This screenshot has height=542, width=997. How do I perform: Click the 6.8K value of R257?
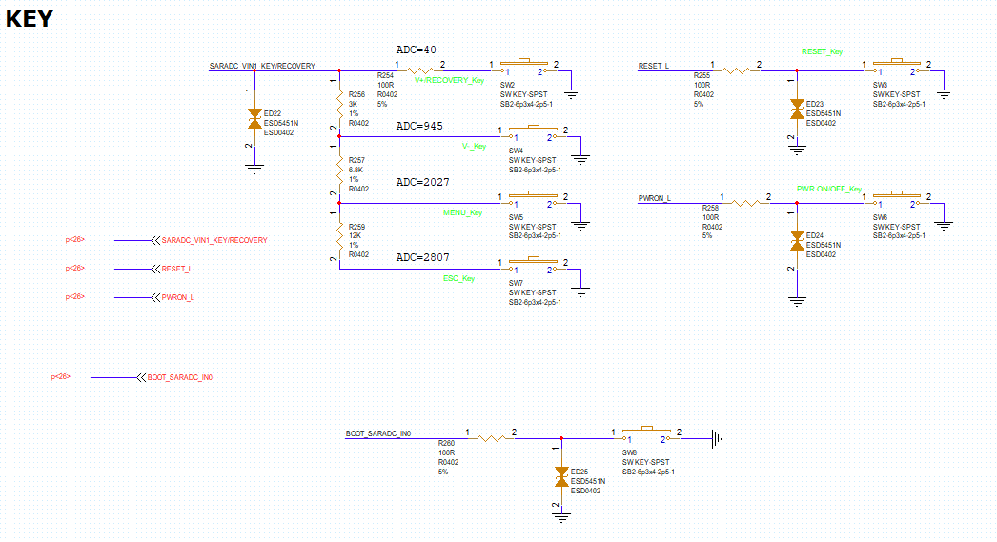point(356,170)
